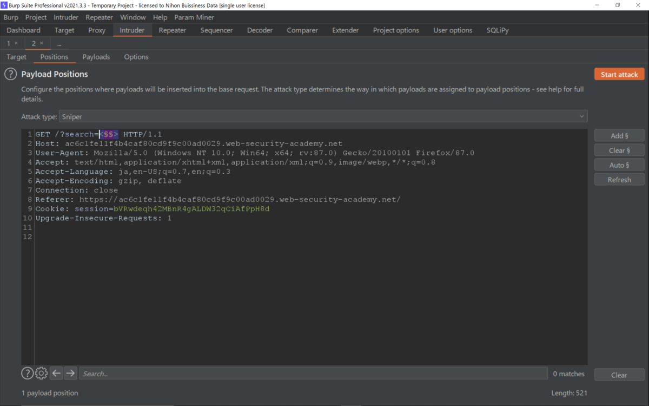This screenshot has height=406, width=649.
Task: Switch to the Dashboard tab
Action: [x=24, y=30]
